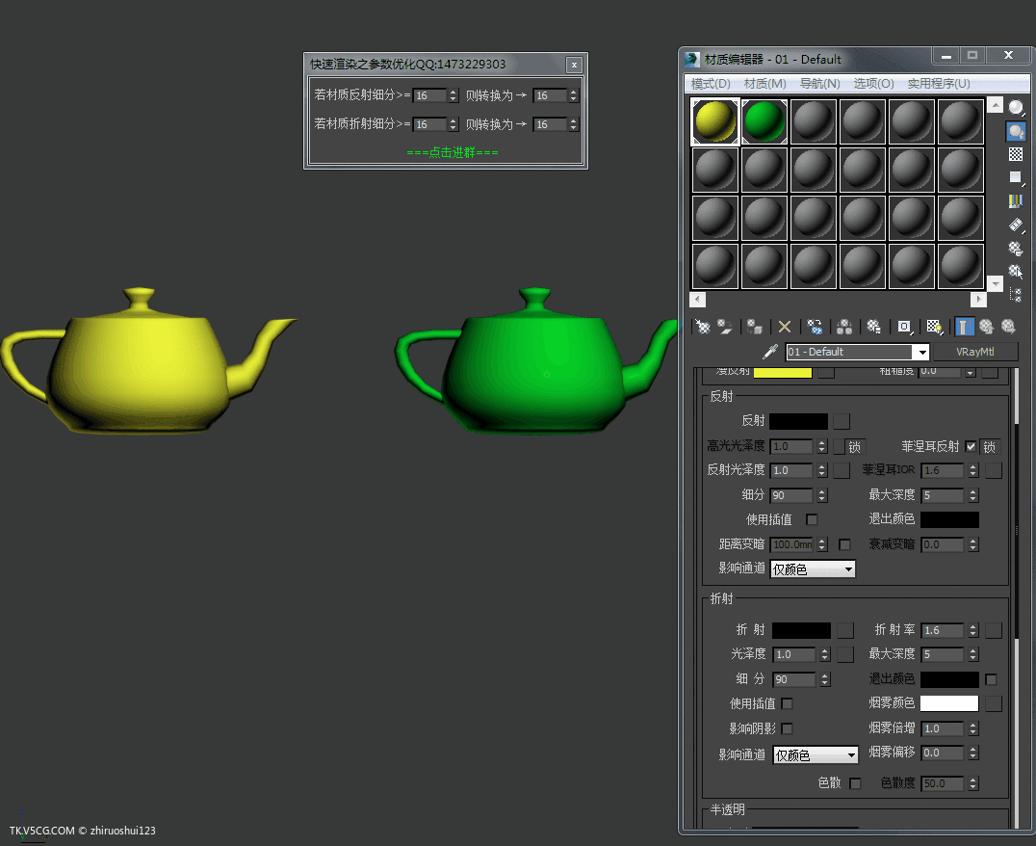Click Sample Type sphere icon

(1015, 108)
